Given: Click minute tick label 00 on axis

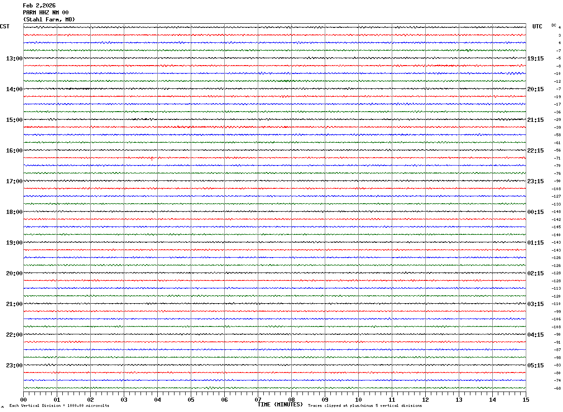Looking at the screenshot, I should tap(23, 400).
